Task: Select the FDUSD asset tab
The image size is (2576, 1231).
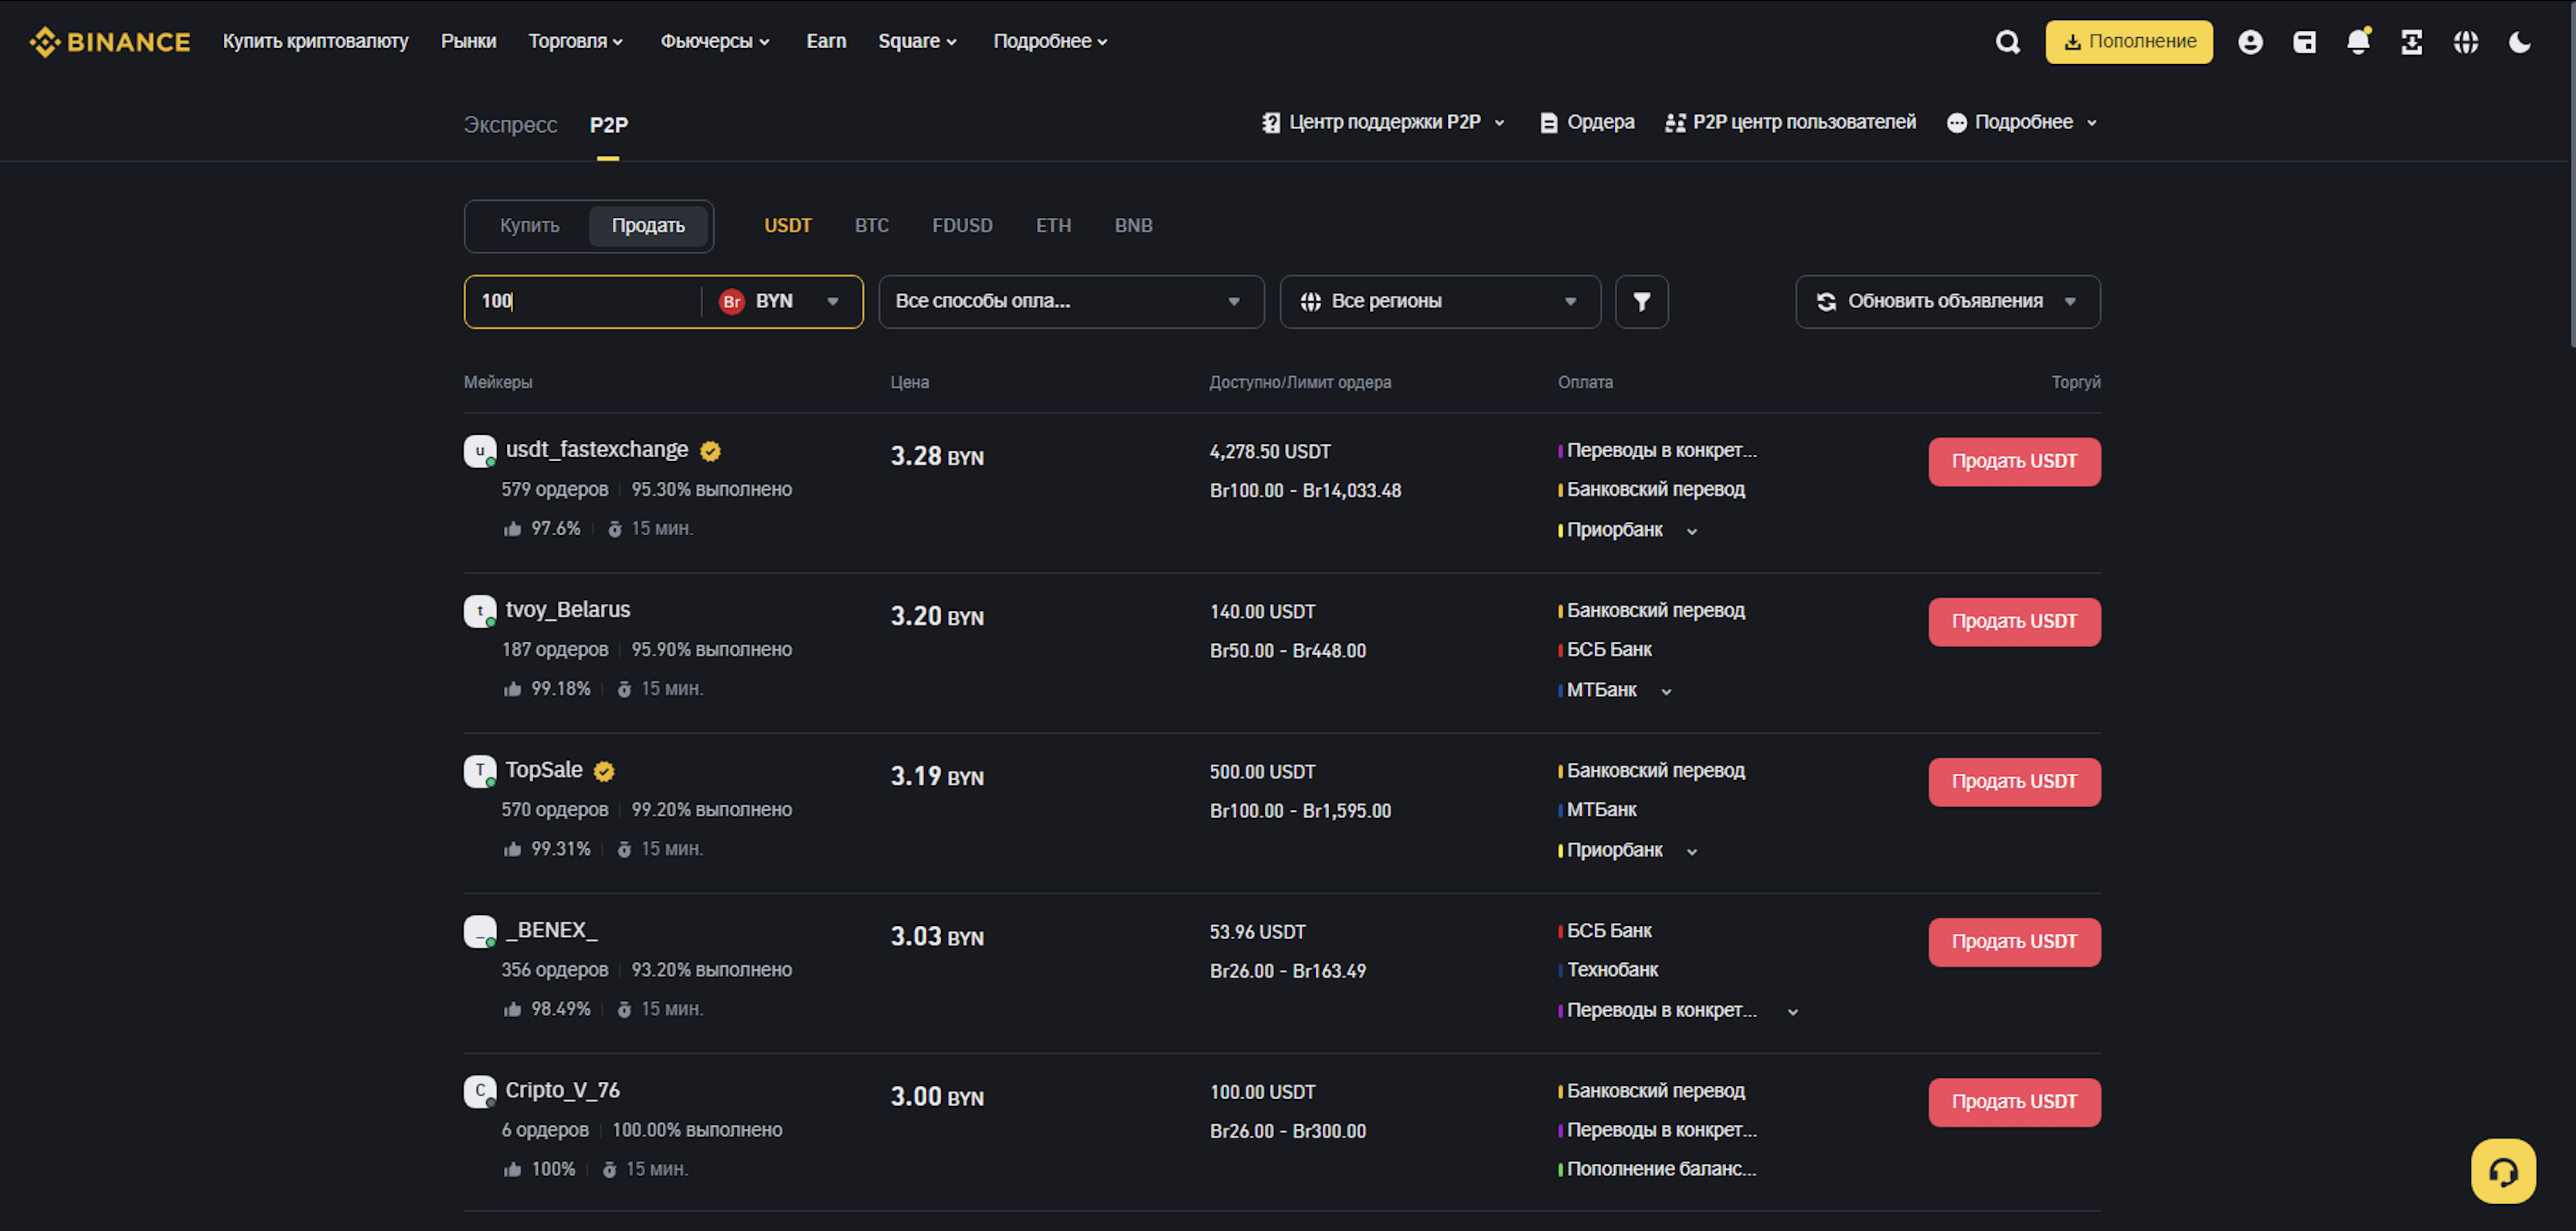Action: (962, 226)
